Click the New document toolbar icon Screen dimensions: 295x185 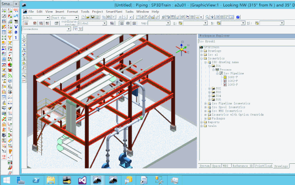(83, 17)
